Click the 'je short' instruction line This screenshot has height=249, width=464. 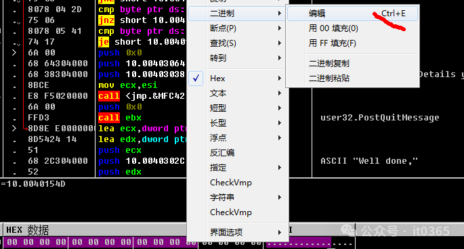tap(142, 42)
